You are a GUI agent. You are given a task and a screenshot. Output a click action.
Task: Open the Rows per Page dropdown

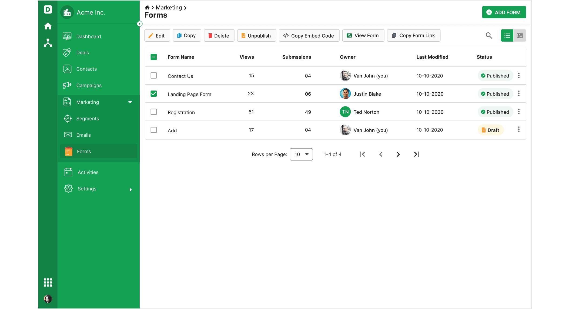[301, 154]
